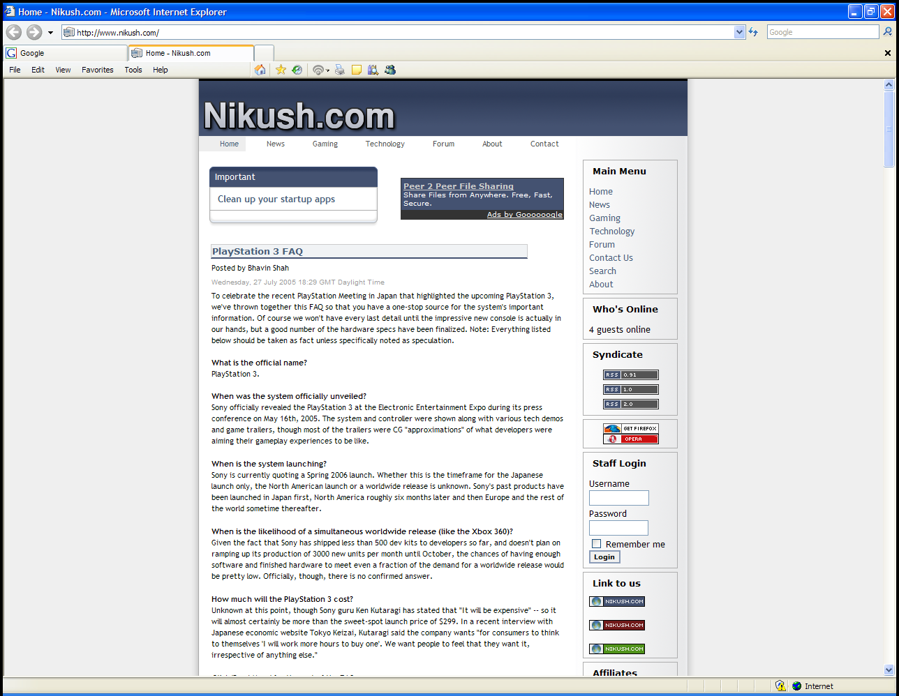This screenshot has width=899, height=696.
Task: Click the RSS 0.91 feed badge
Action: [631, 375]
